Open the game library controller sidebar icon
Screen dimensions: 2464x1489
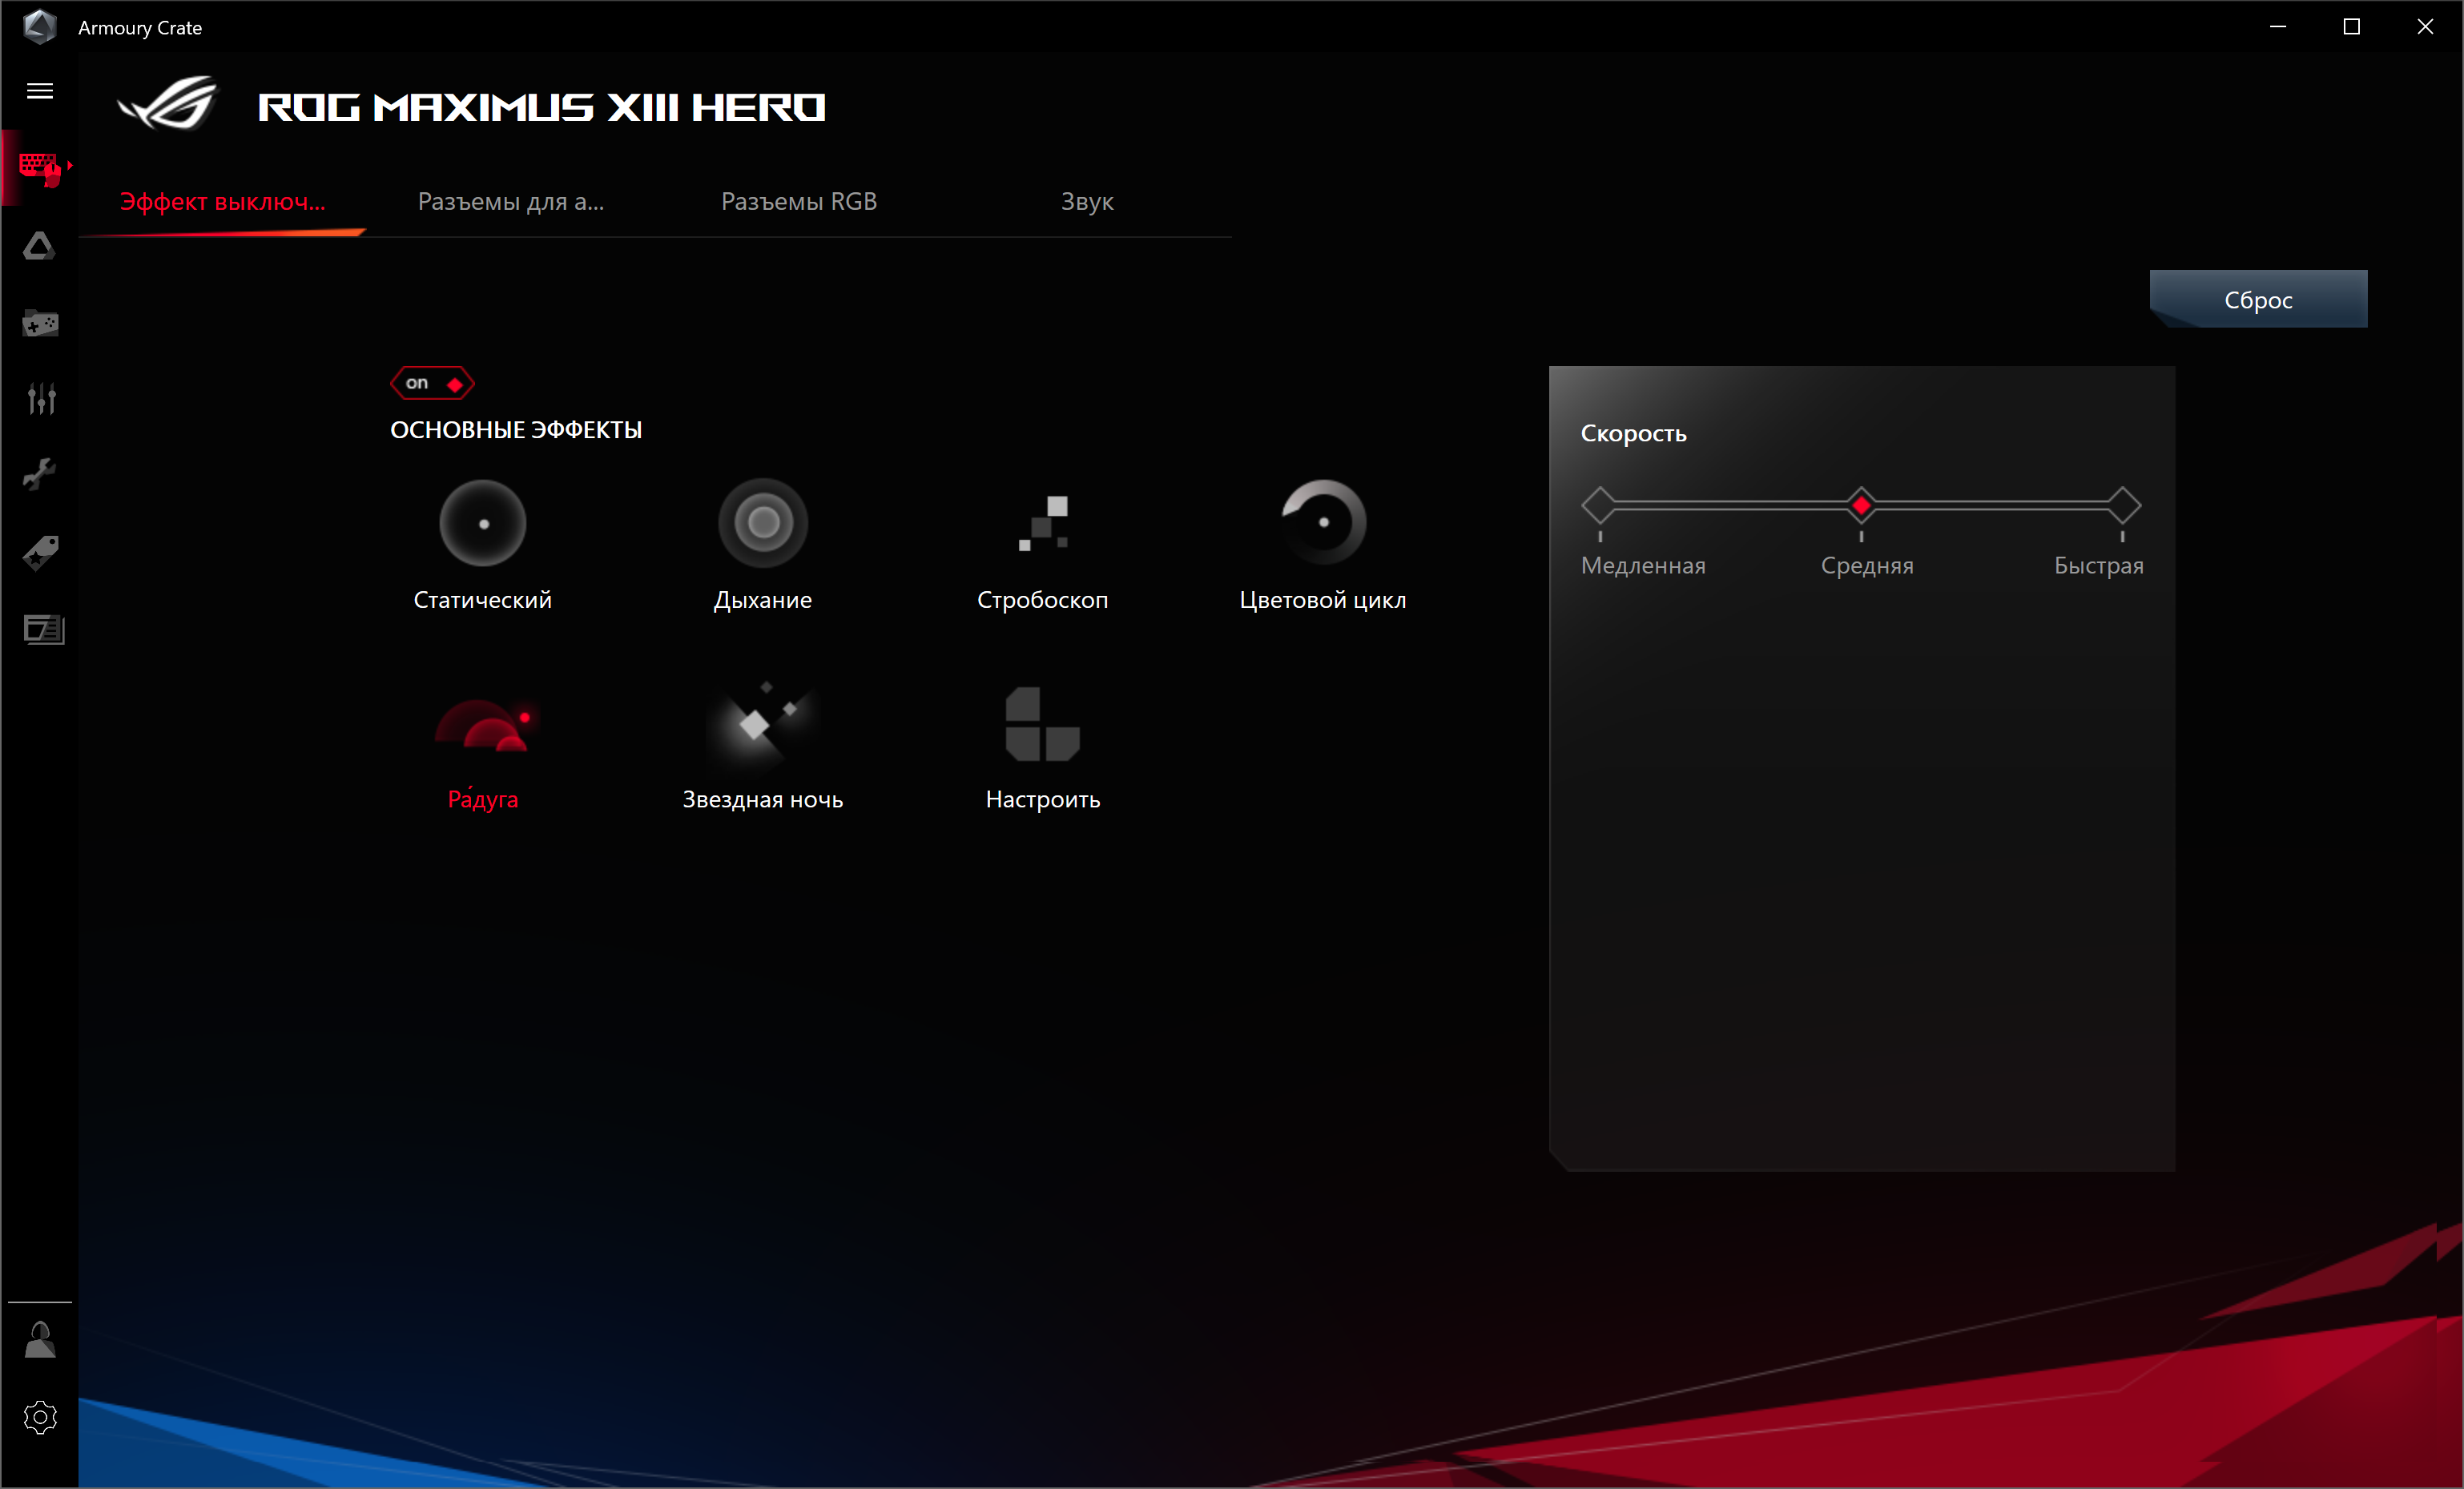40,323
